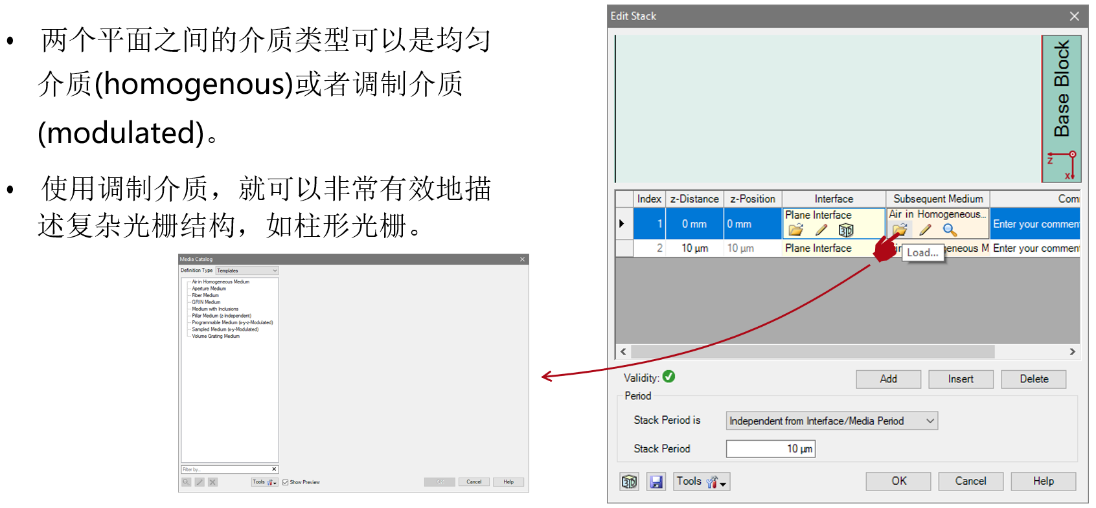Select GRIN Medium template
The image size is (1096, 508).
coord(206,302)
